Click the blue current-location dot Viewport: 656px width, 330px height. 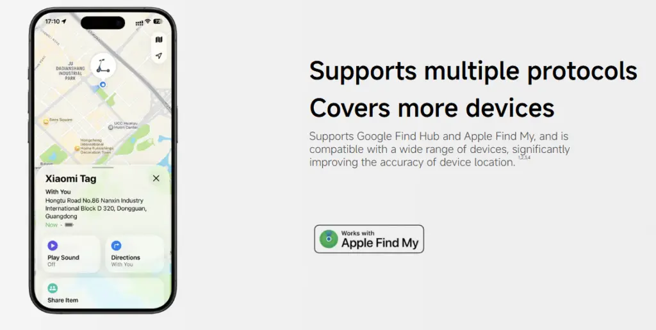(102, 84)
